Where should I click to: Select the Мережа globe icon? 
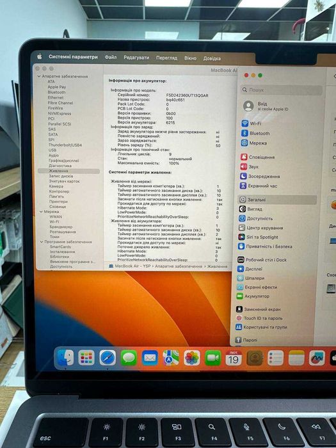(x=244, y=143)
